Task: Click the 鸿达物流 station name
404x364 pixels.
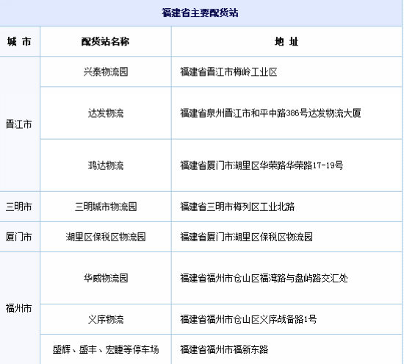Action: (x=106, y=165)
